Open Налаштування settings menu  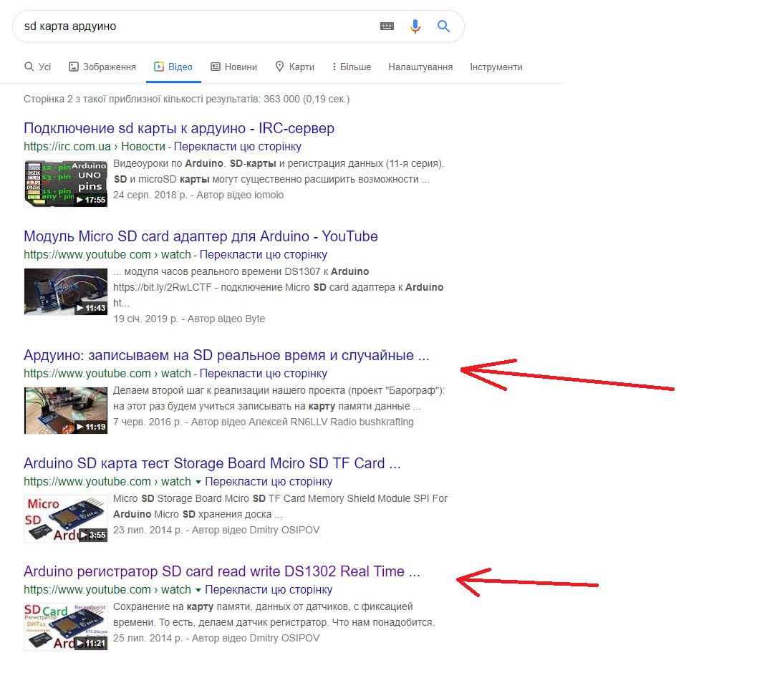point(420,67)
